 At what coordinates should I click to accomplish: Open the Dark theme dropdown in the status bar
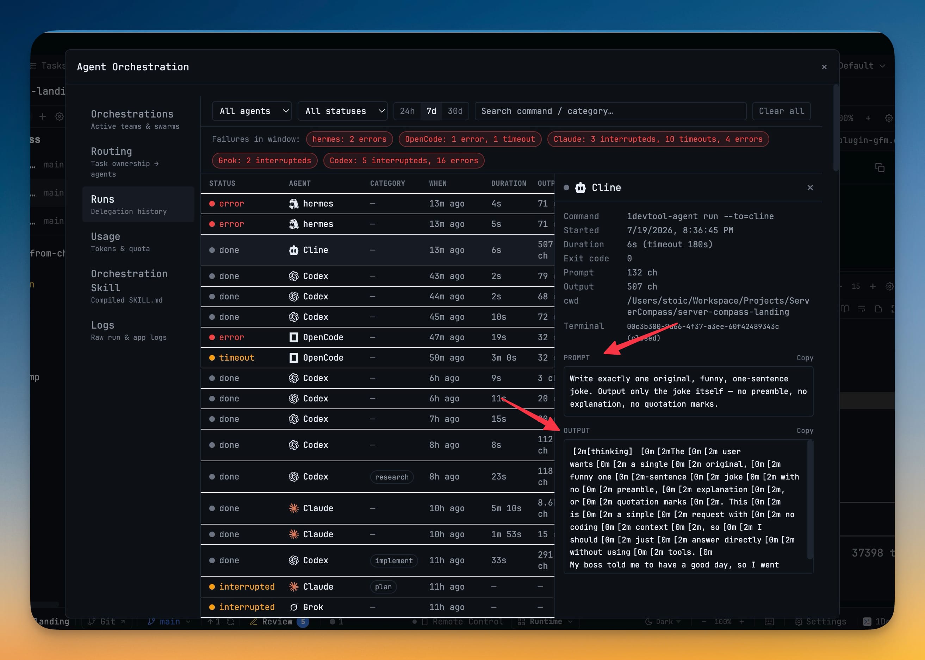click(x=663, y=621)
